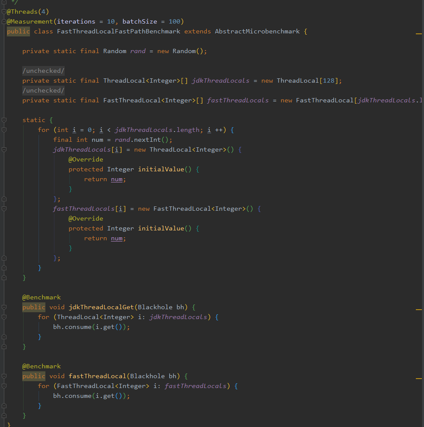Click the jdkThreadLocalGet method name
424x427 pixels.
point(102,307)
